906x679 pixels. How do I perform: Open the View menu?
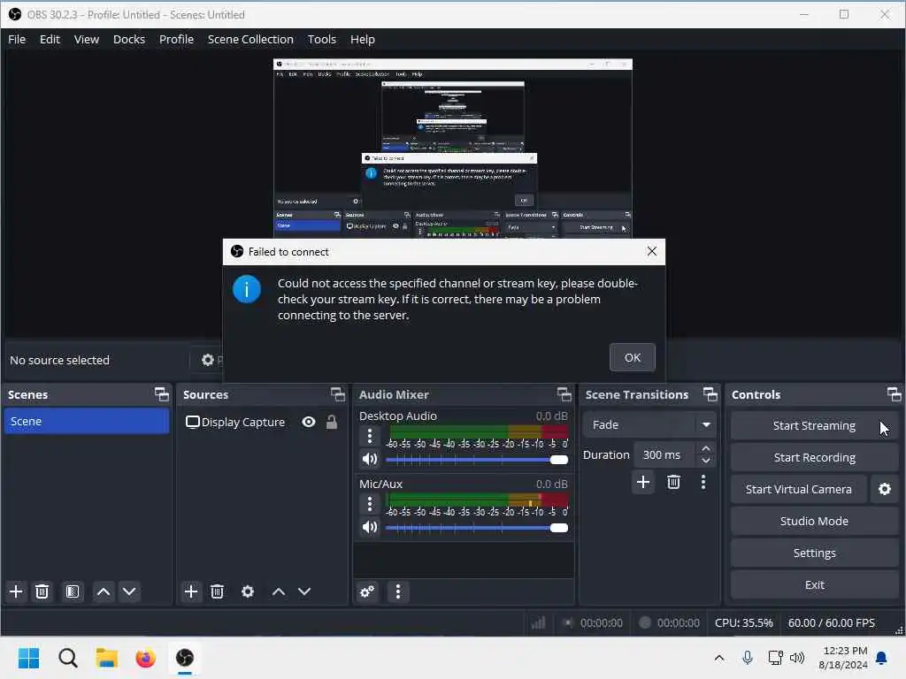coord(87,39)
